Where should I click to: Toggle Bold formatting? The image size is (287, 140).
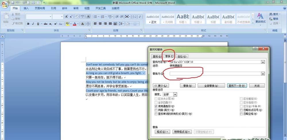(28, 24)
